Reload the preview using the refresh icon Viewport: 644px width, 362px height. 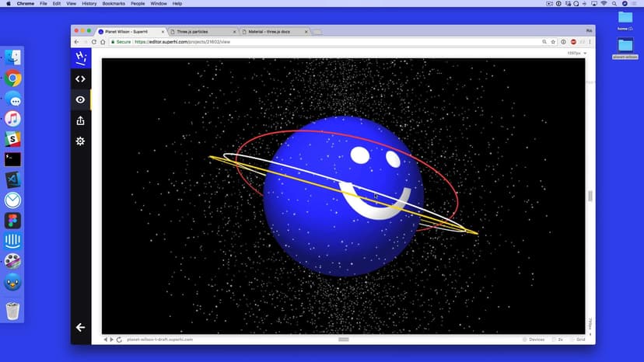pos(119,339)
